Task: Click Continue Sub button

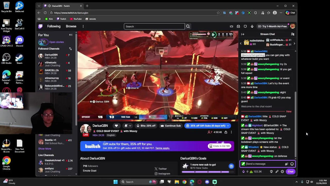Action: coord(171,126)
